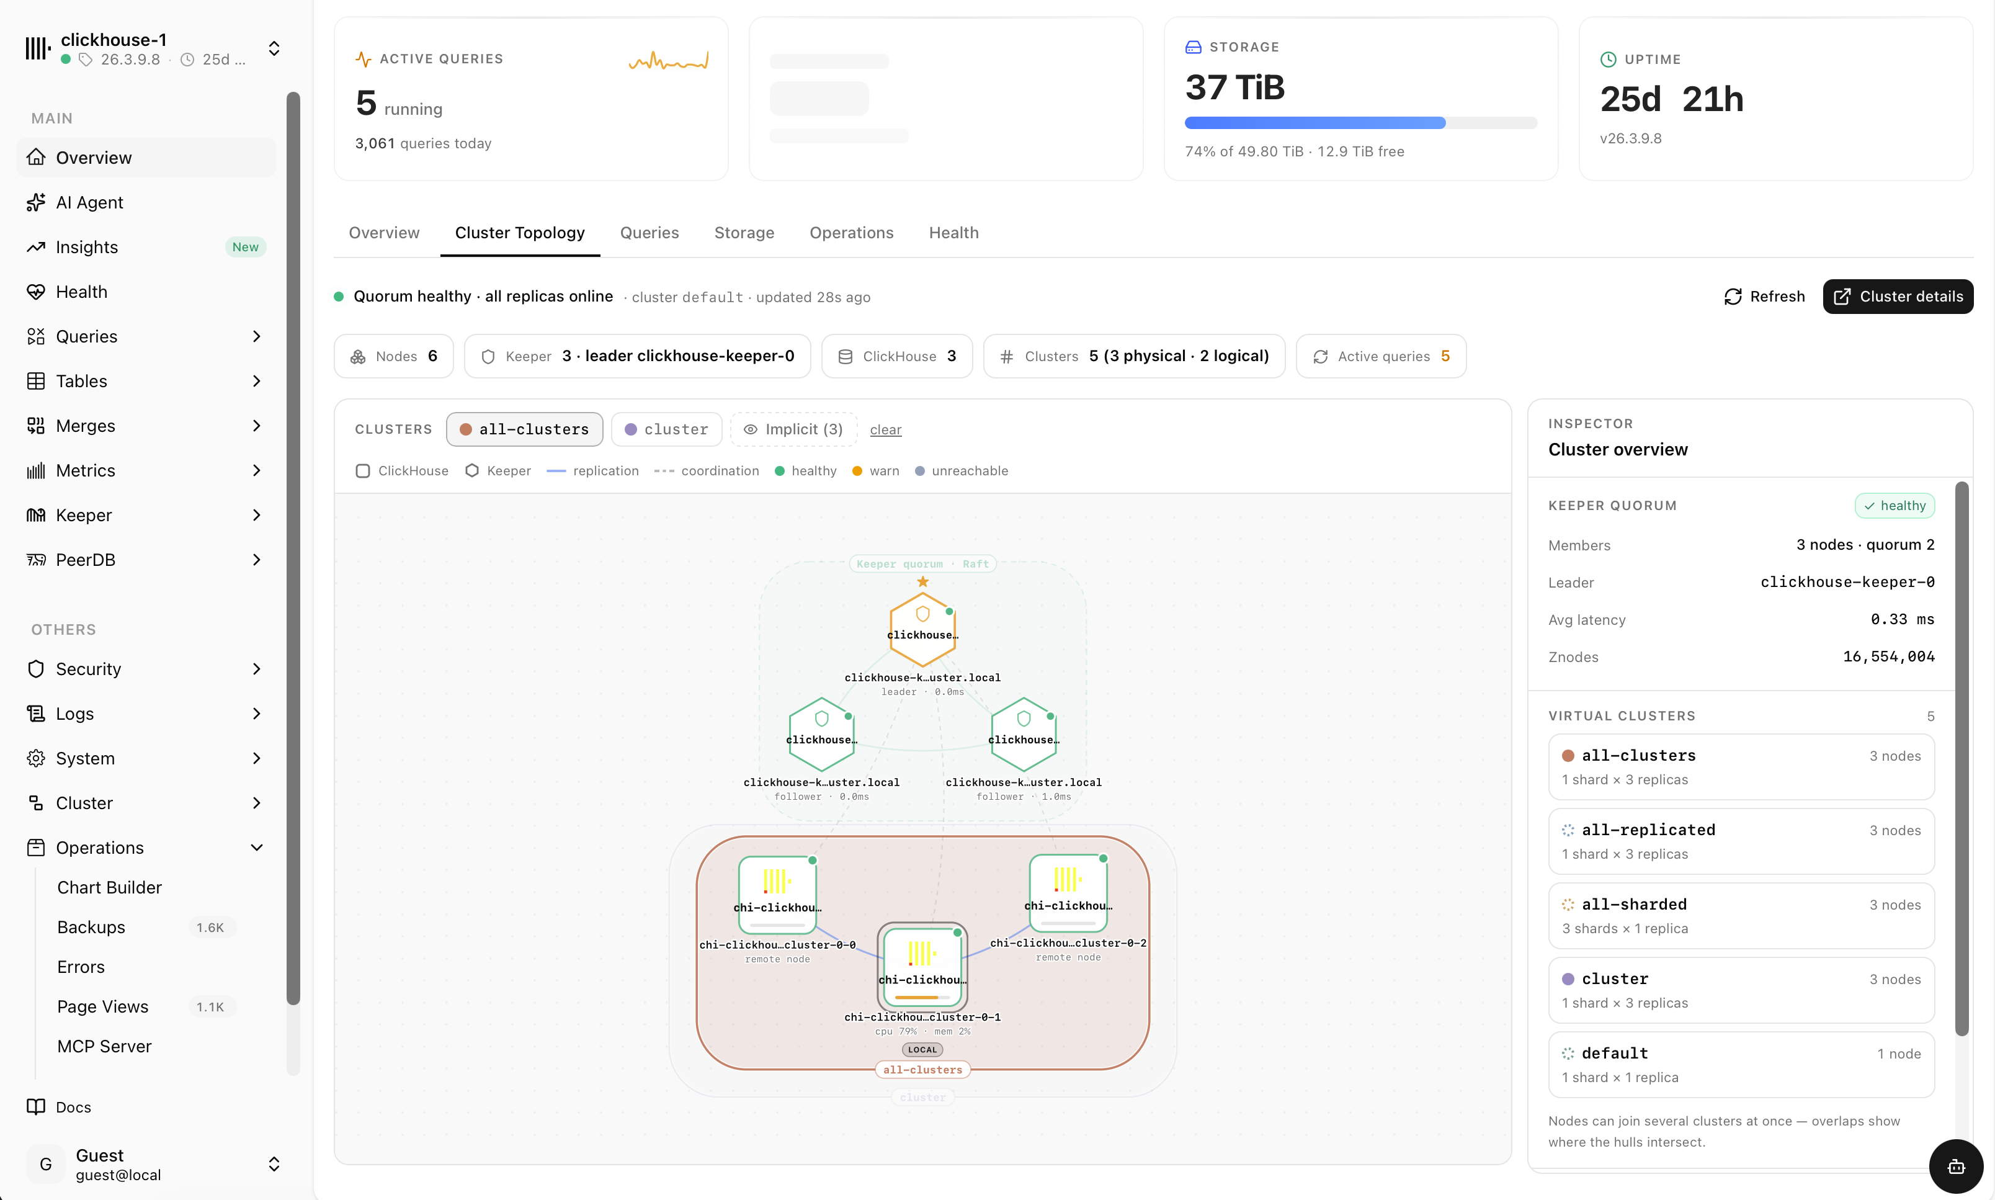The width and height of the screenshot is (1995, 1200).
Task: Expand the Metrics sidebar section
Action: (x=256, y=470)
